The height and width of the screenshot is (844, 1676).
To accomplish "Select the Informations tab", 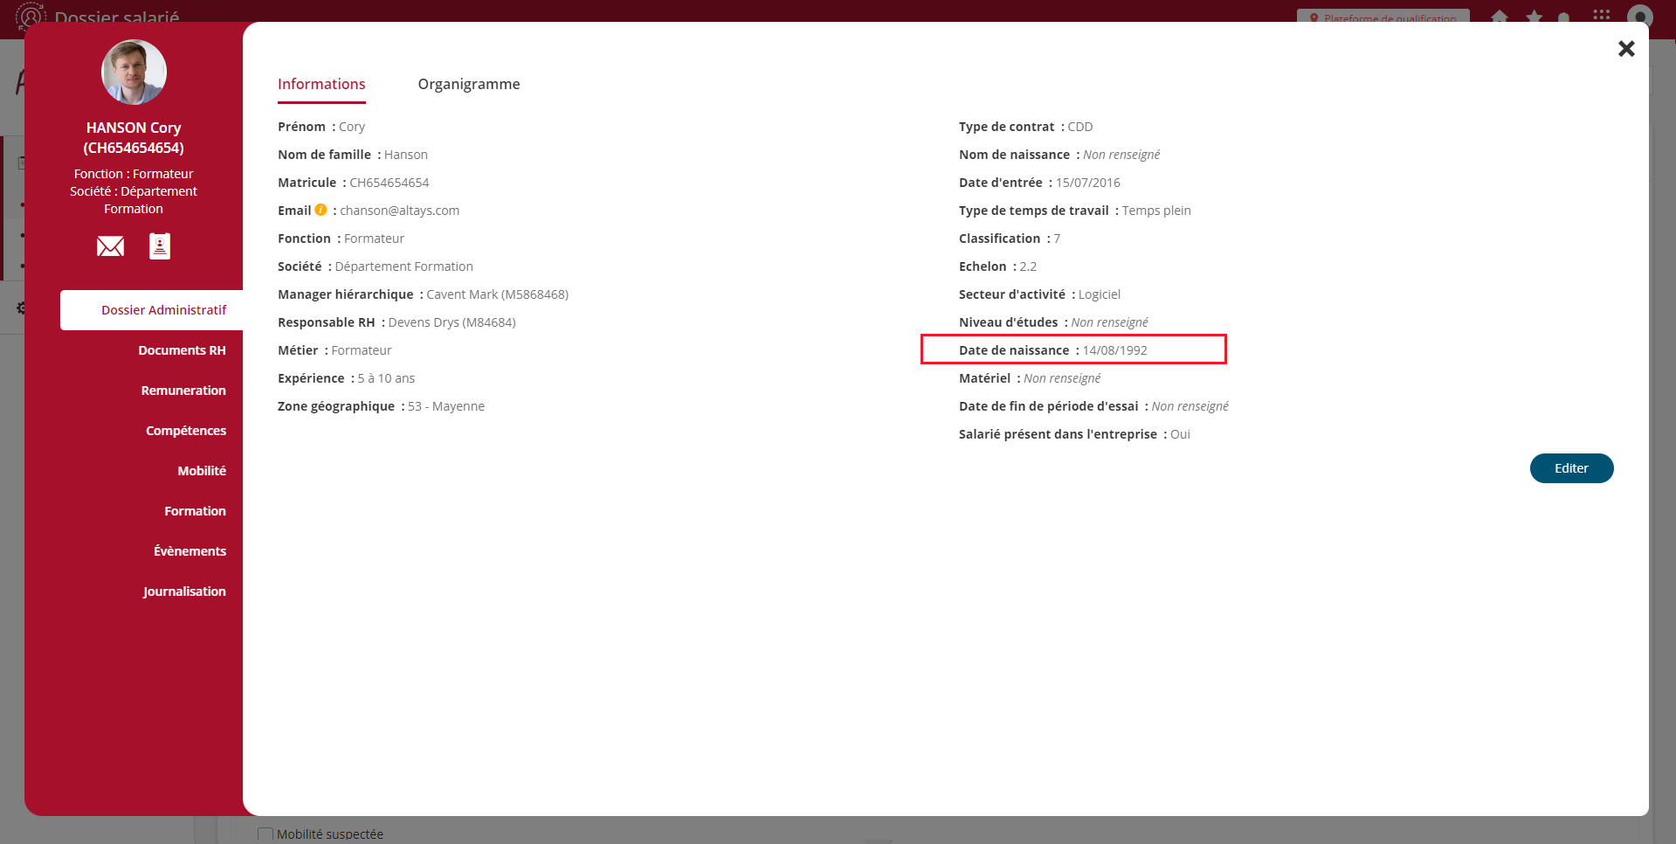I will coord(321,84).
